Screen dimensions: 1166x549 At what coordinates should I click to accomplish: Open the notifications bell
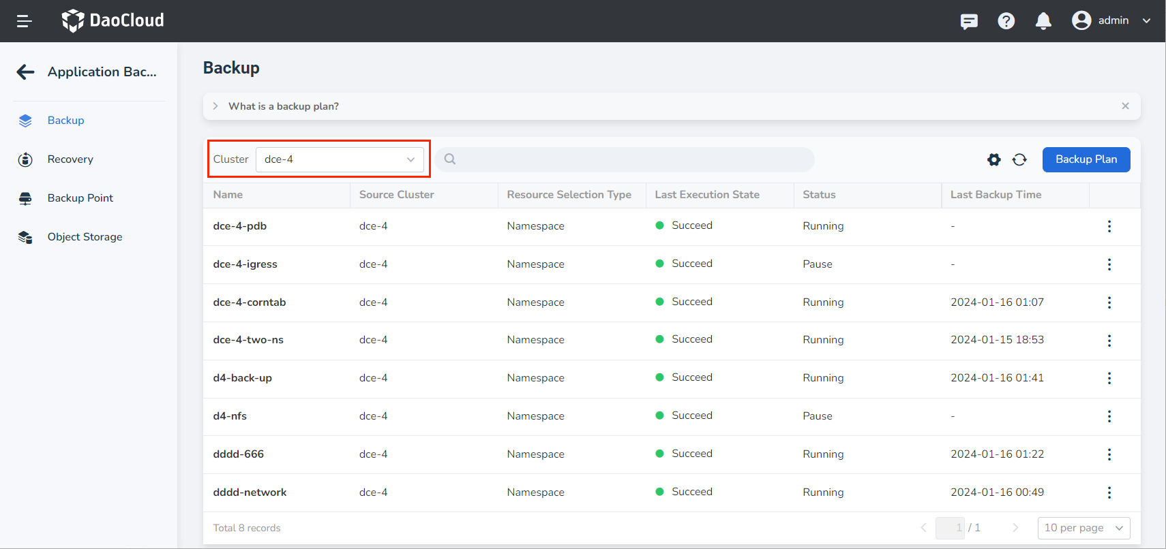click(1043, 21)
